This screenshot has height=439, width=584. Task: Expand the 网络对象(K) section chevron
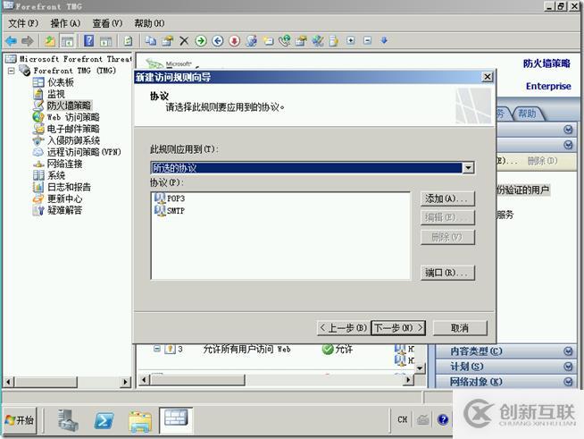(x=568, y=382)
